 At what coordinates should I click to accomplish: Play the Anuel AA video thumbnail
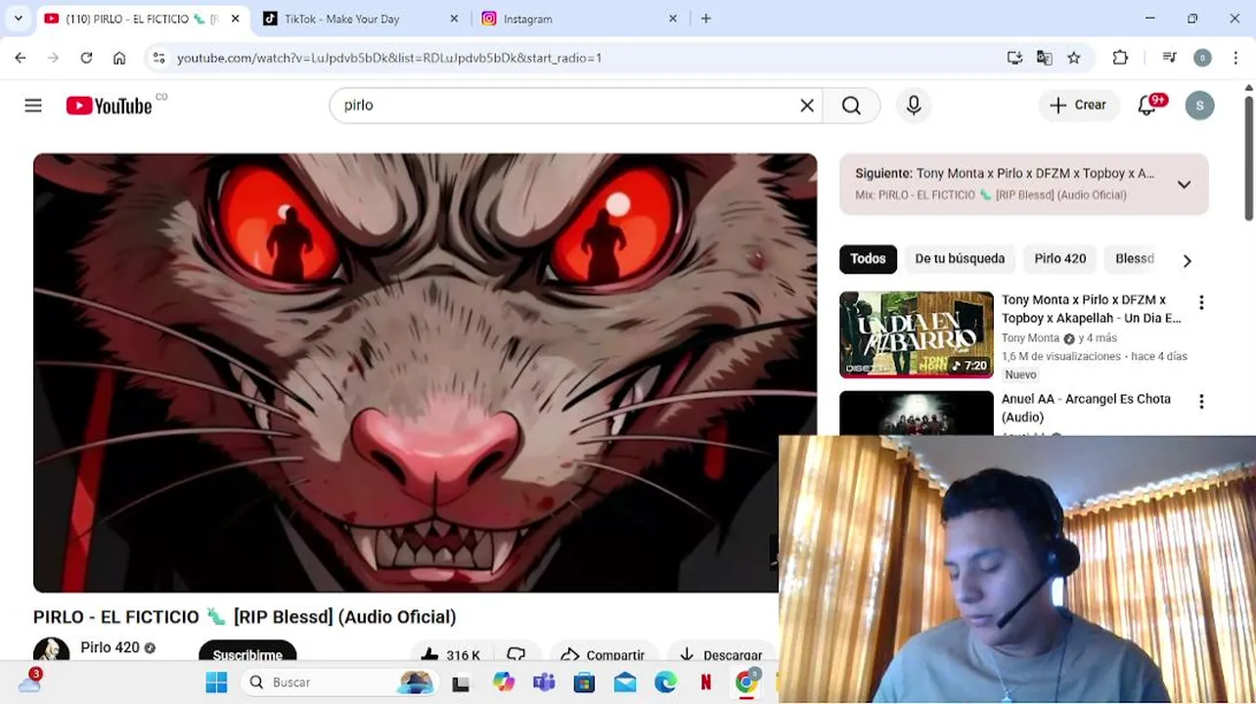click(x=917, y=413)
